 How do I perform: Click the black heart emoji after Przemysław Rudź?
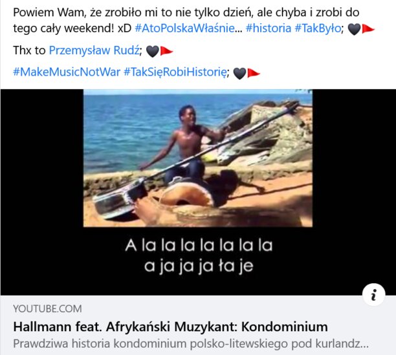tap(153, 51)
